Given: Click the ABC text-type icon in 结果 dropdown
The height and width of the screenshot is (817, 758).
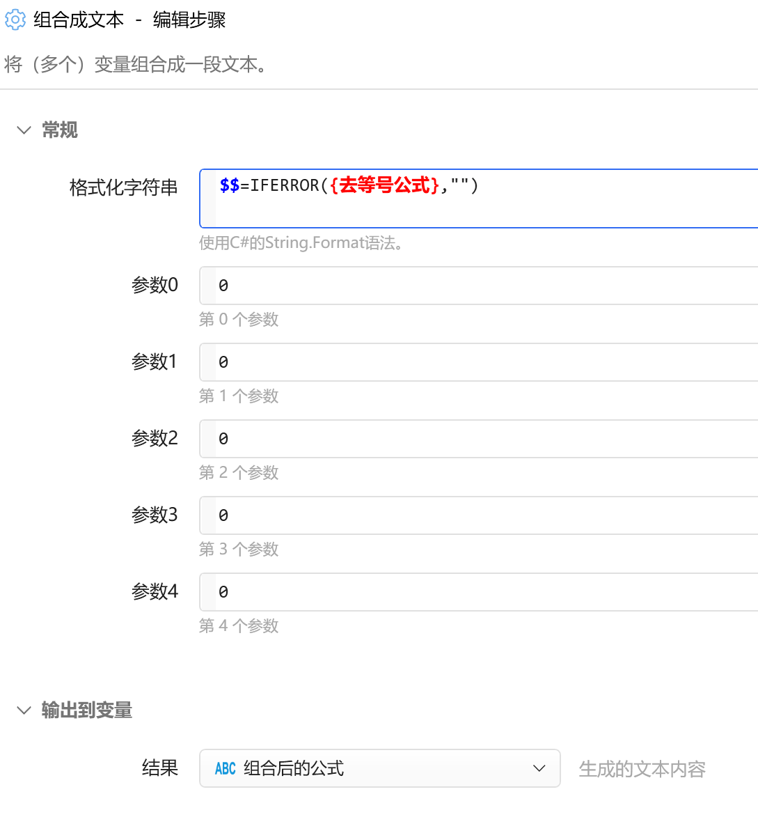Looking at the screenshot, I should pos(226,768).
